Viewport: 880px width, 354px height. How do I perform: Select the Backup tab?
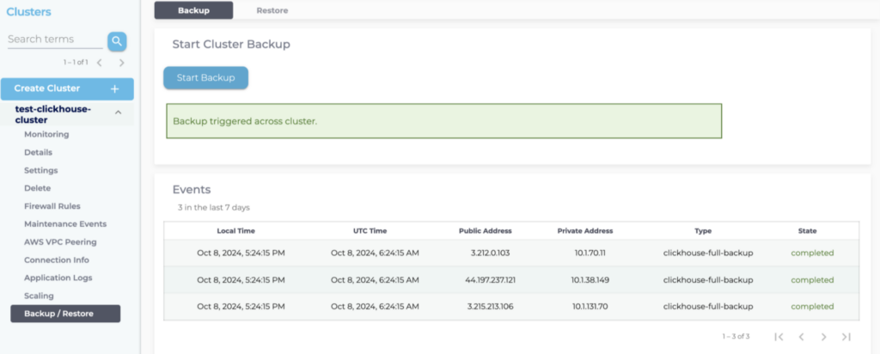pyautogui.click(x=193, y=10)
